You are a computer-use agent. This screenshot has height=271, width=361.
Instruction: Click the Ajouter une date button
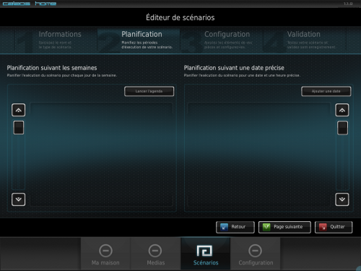[326, 91]
